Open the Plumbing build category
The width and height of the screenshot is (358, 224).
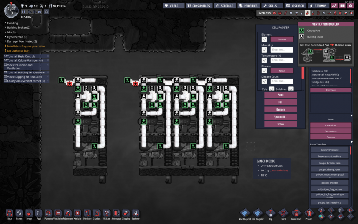point(48,212)
